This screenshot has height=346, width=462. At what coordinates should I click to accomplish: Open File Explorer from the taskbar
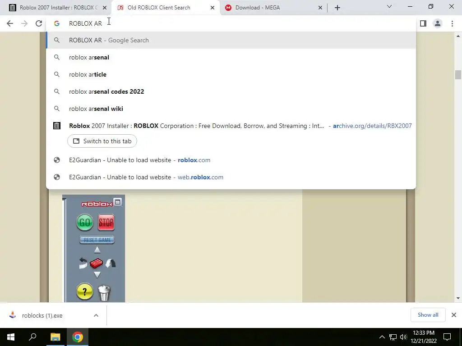click(55, 337)
